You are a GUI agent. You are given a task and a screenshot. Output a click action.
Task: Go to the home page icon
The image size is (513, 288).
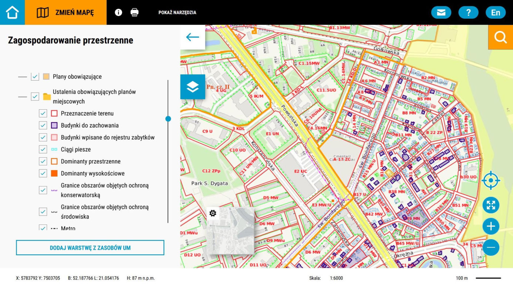tap(12, 12)
